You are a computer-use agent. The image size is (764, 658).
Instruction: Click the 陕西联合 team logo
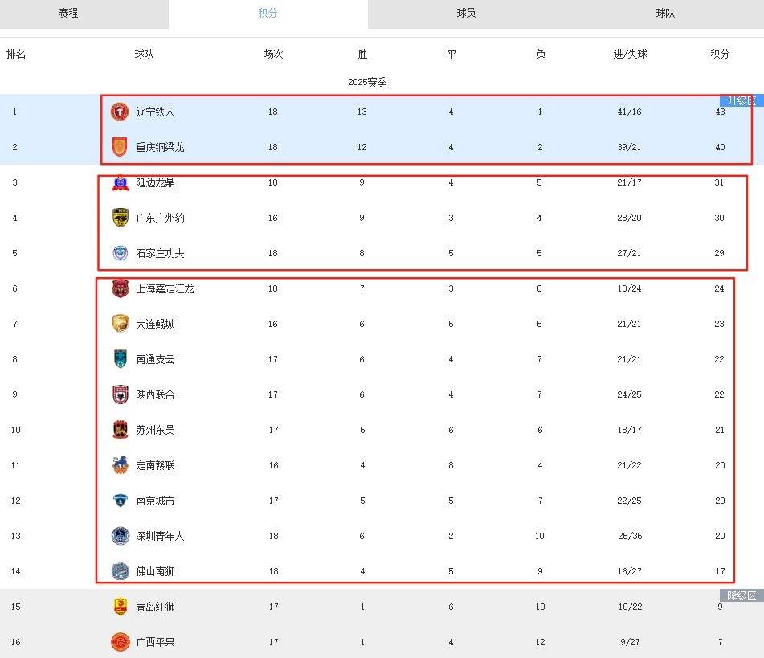click(120, 394)
